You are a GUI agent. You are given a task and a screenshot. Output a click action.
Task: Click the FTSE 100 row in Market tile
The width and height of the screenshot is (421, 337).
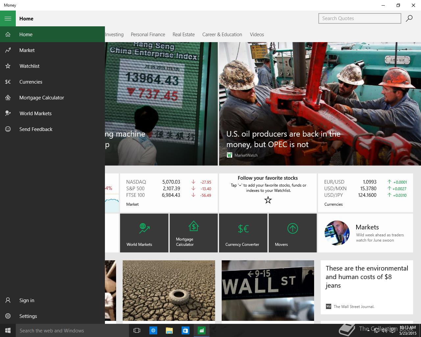point(169,195)
